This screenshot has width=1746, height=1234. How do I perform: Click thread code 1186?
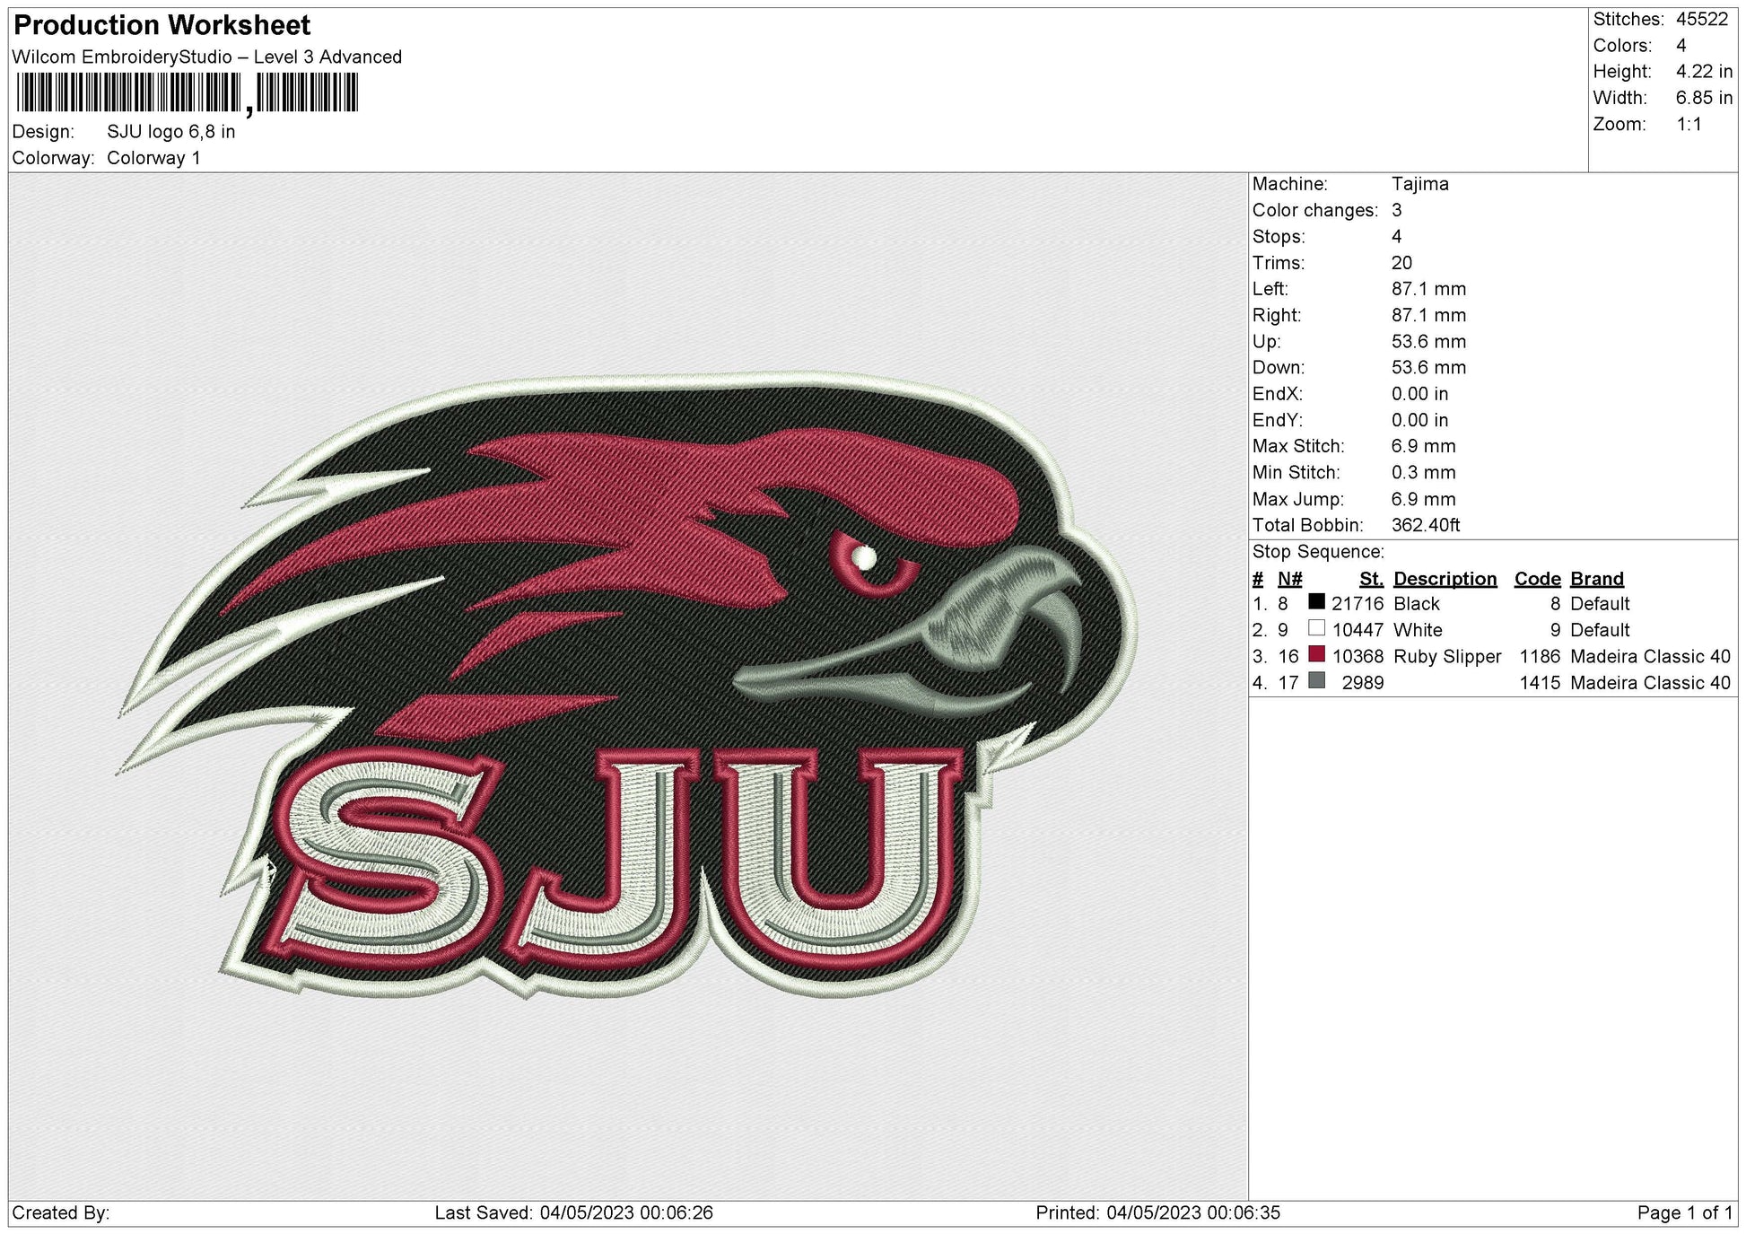[1540, 657]
